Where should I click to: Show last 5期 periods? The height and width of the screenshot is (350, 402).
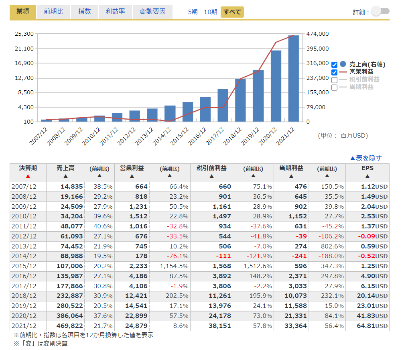(193, 12)
